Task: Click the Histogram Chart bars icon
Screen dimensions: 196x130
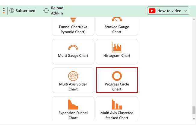Action: tap(117, 47)
